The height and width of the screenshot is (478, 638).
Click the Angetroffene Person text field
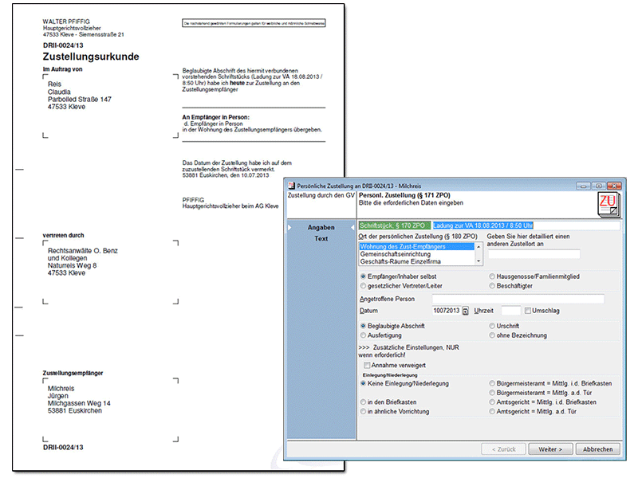point(518,299)
